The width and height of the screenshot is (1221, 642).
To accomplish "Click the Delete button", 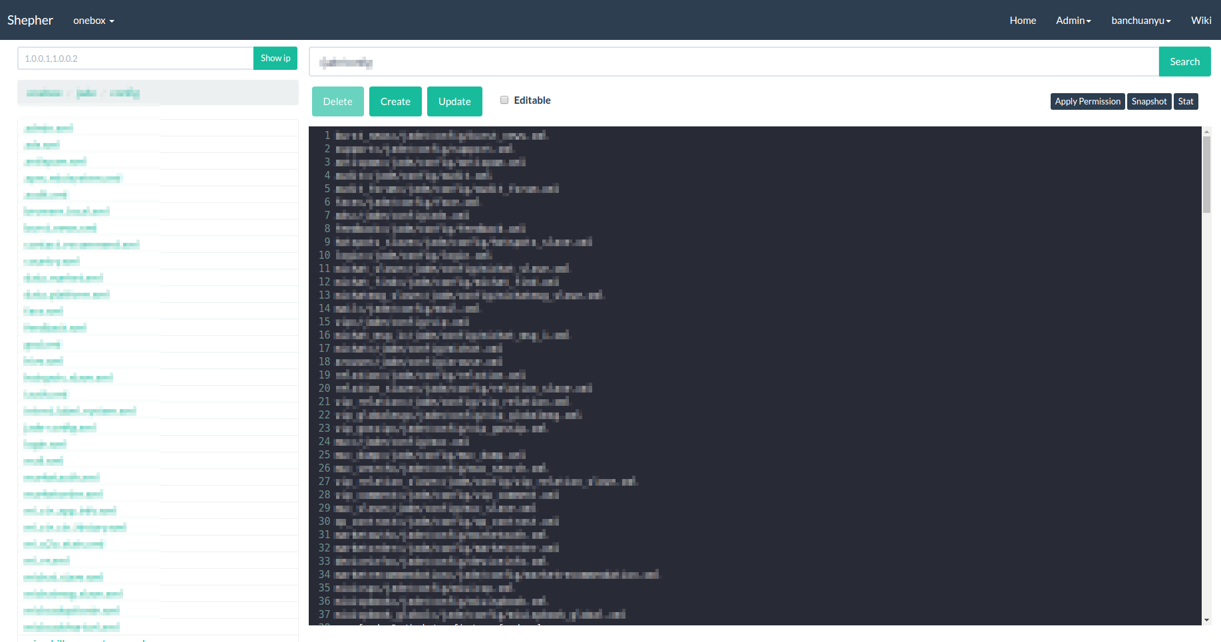I will tap(338, 102).
